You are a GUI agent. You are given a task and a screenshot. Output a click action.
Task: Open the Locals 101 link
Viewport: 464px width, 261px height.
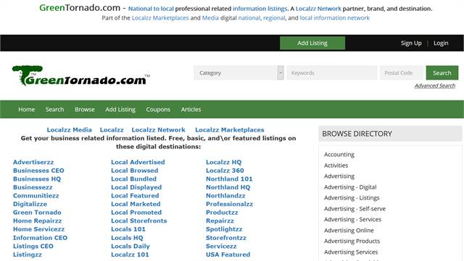point(128,229)
